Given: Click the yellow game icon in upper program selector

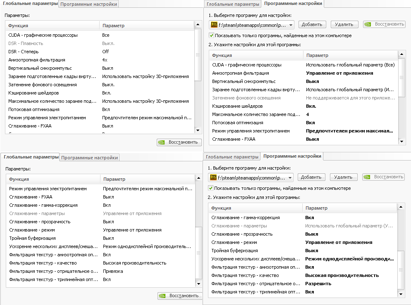Looking at the screenshot, I should tap(214, 24).
